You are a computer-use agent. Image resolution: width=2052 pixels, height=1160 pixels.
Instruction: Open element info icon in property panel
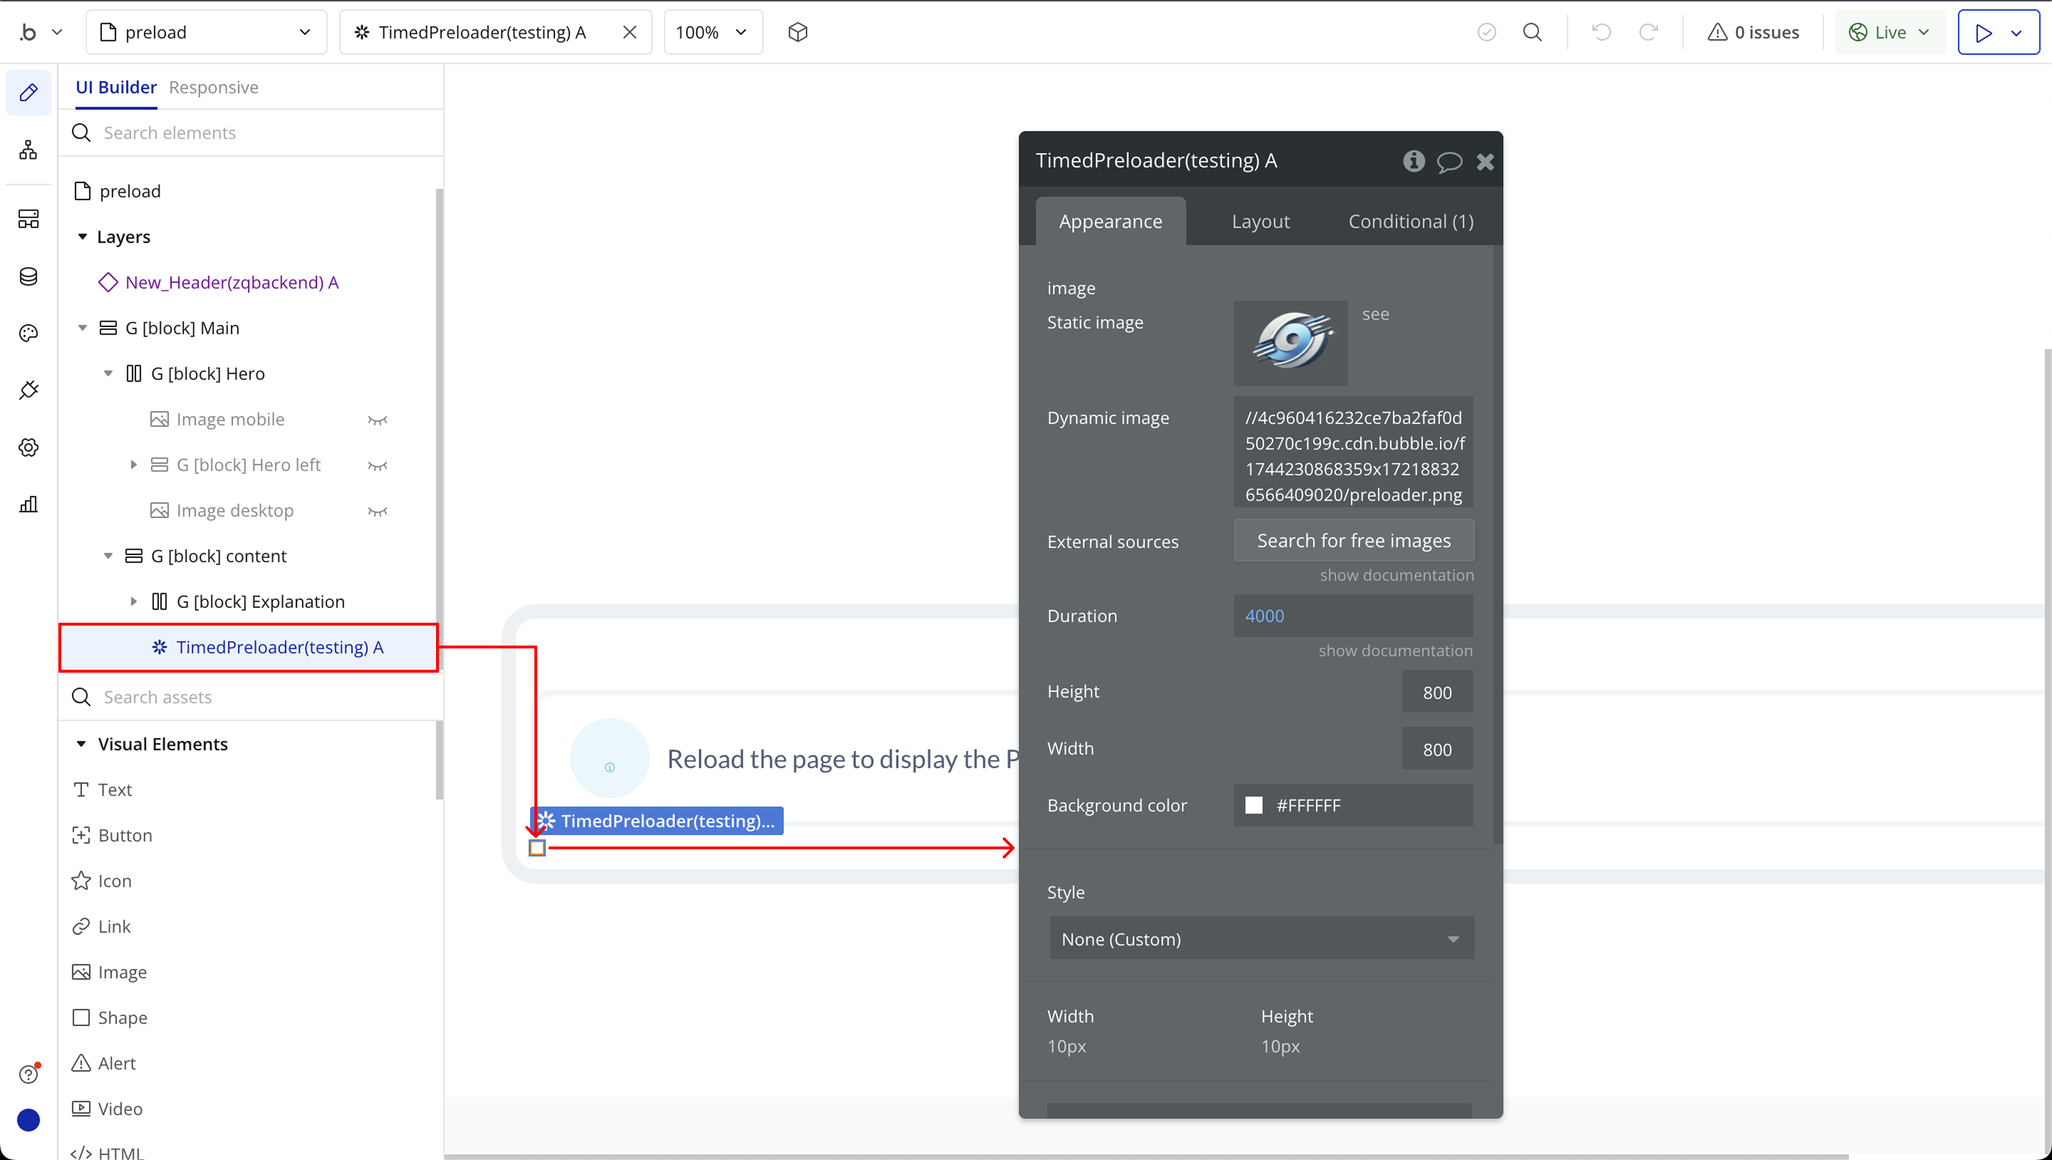[x=1413, y=161]
